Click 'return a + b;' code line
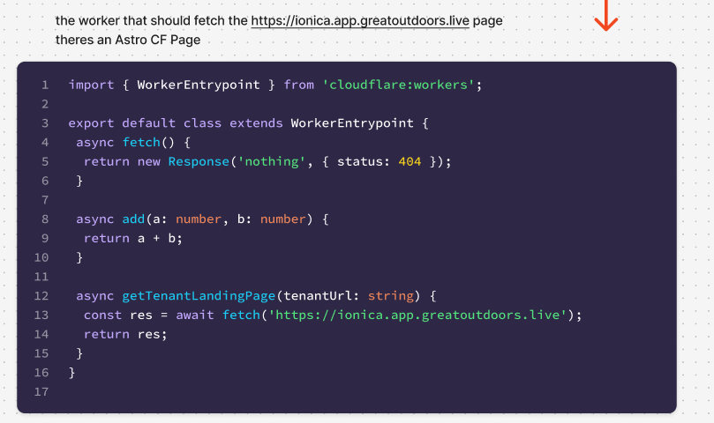The height and width of the screenshot is (423, 714). [133, 238]
